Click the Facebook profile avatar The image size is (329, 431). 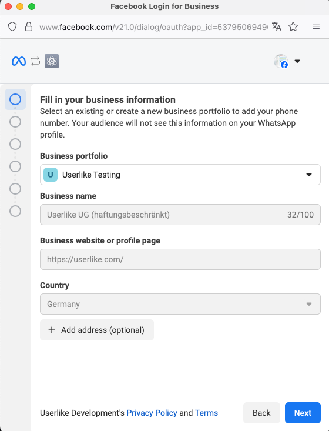(281, 61)
